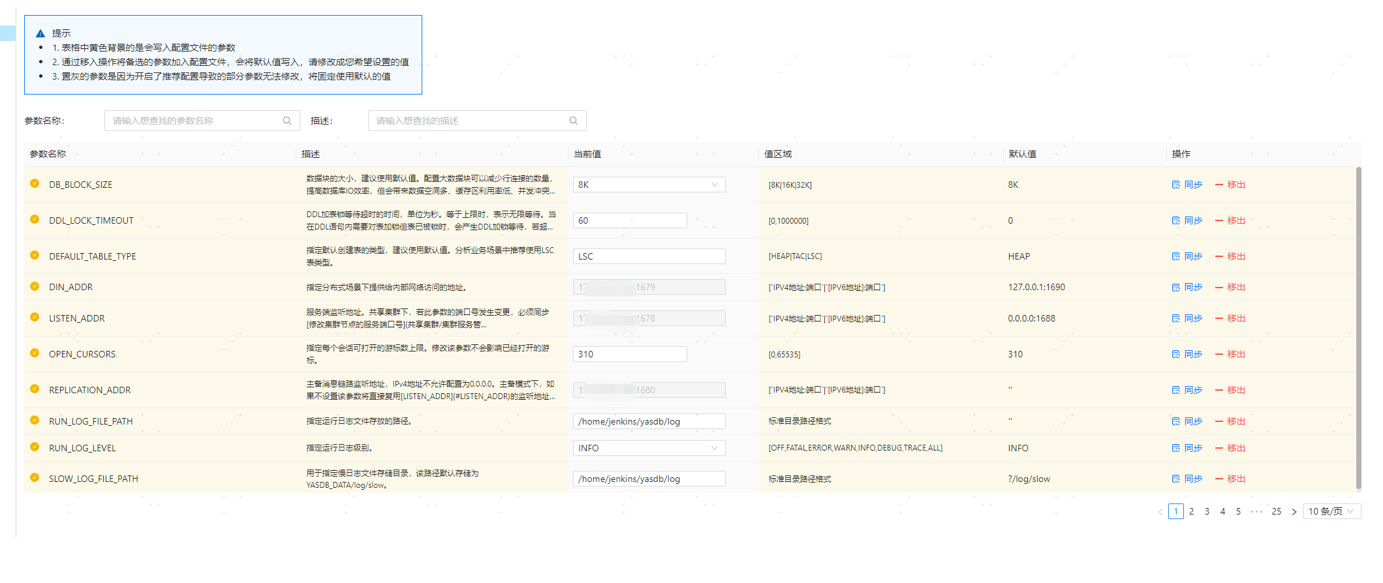This screenshot has width=1383, height=583.
Task: Expand RUN_LOG_LEVEL dropdown showing INFO
Action: tap(649, 448)
